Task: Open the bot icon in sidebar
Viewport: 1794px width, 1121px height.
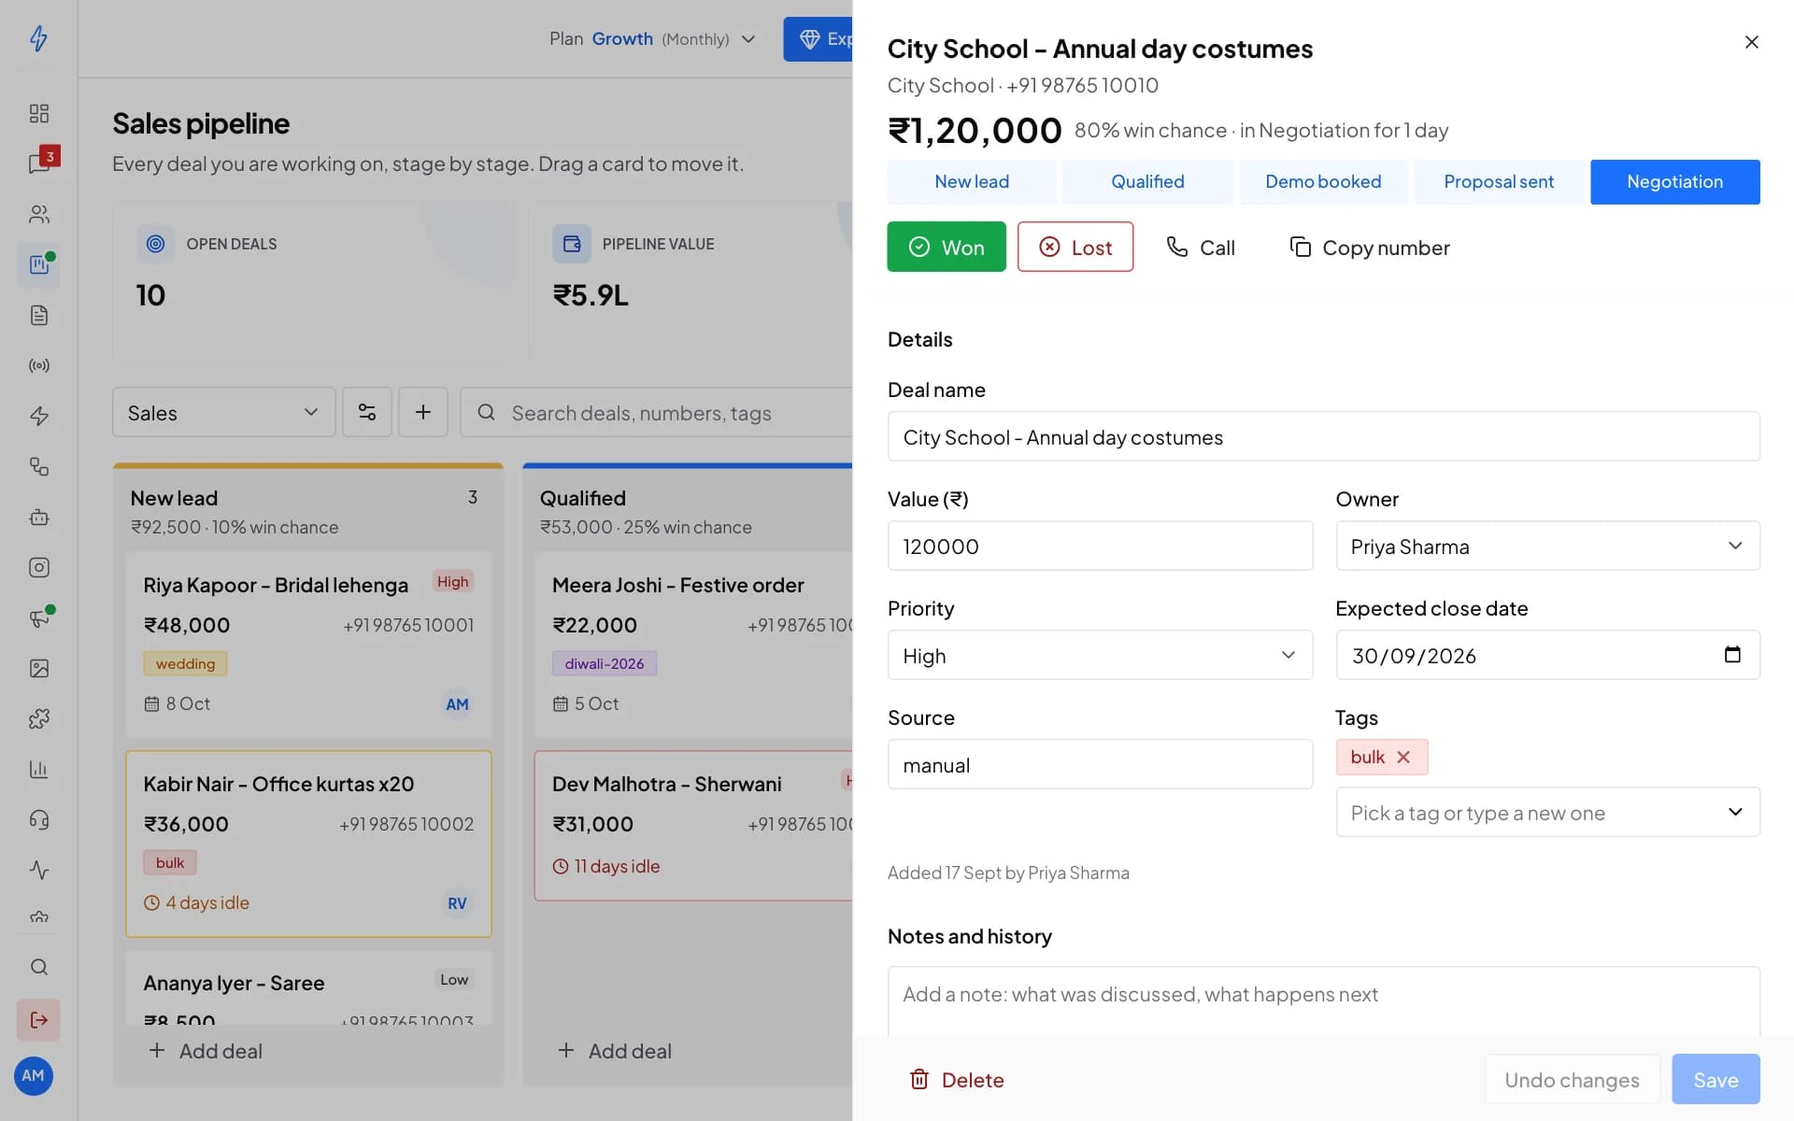Action: [x=38, y=517]
